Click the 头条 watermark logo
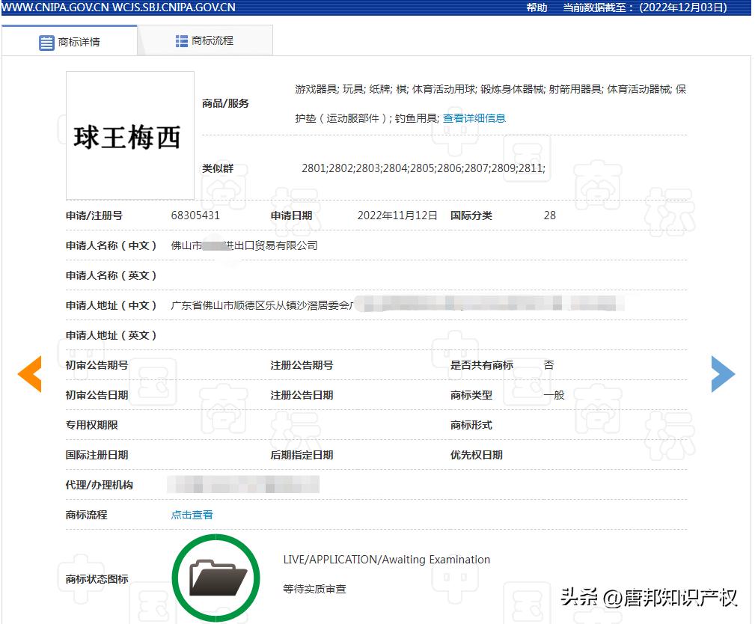 coord(580,599)
